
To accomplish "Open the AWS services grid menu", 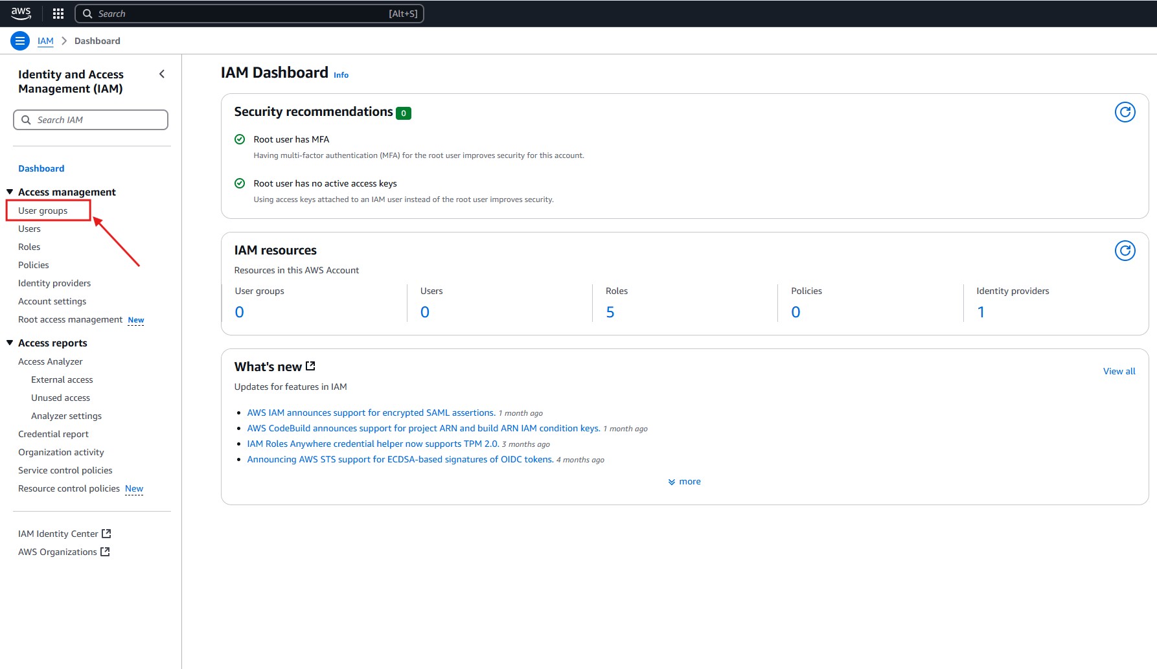I will (58, 14).
